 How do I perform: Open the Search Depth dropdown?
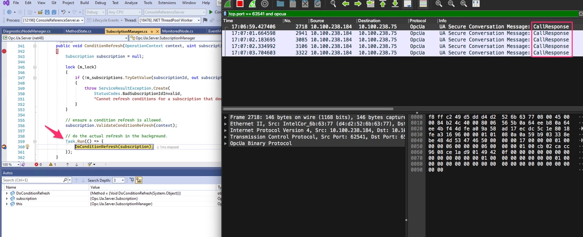[123, 180]
